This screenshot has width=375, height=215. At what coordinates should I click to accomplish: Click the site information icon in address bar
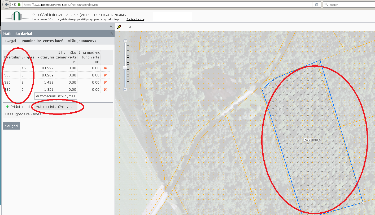coord(15,4)
